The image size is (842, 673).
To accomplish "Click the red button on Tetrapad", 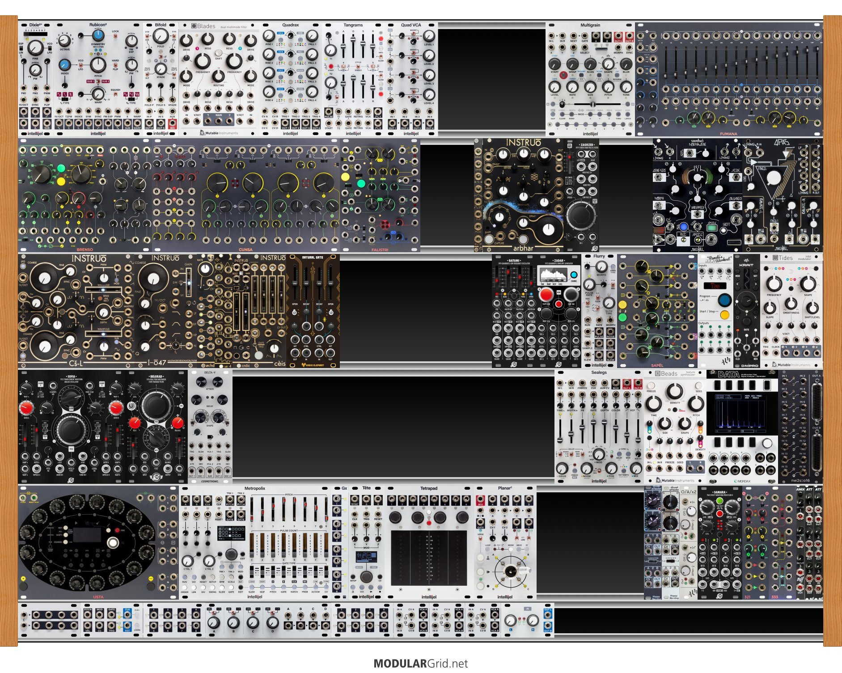I will tap(429, 523).
